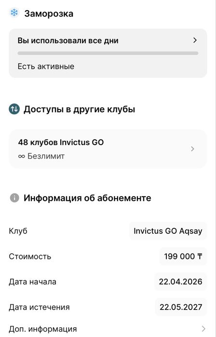Click the snowflake Заморозка icon
Viewport: 216px width, 337px height.
[14, 13]
